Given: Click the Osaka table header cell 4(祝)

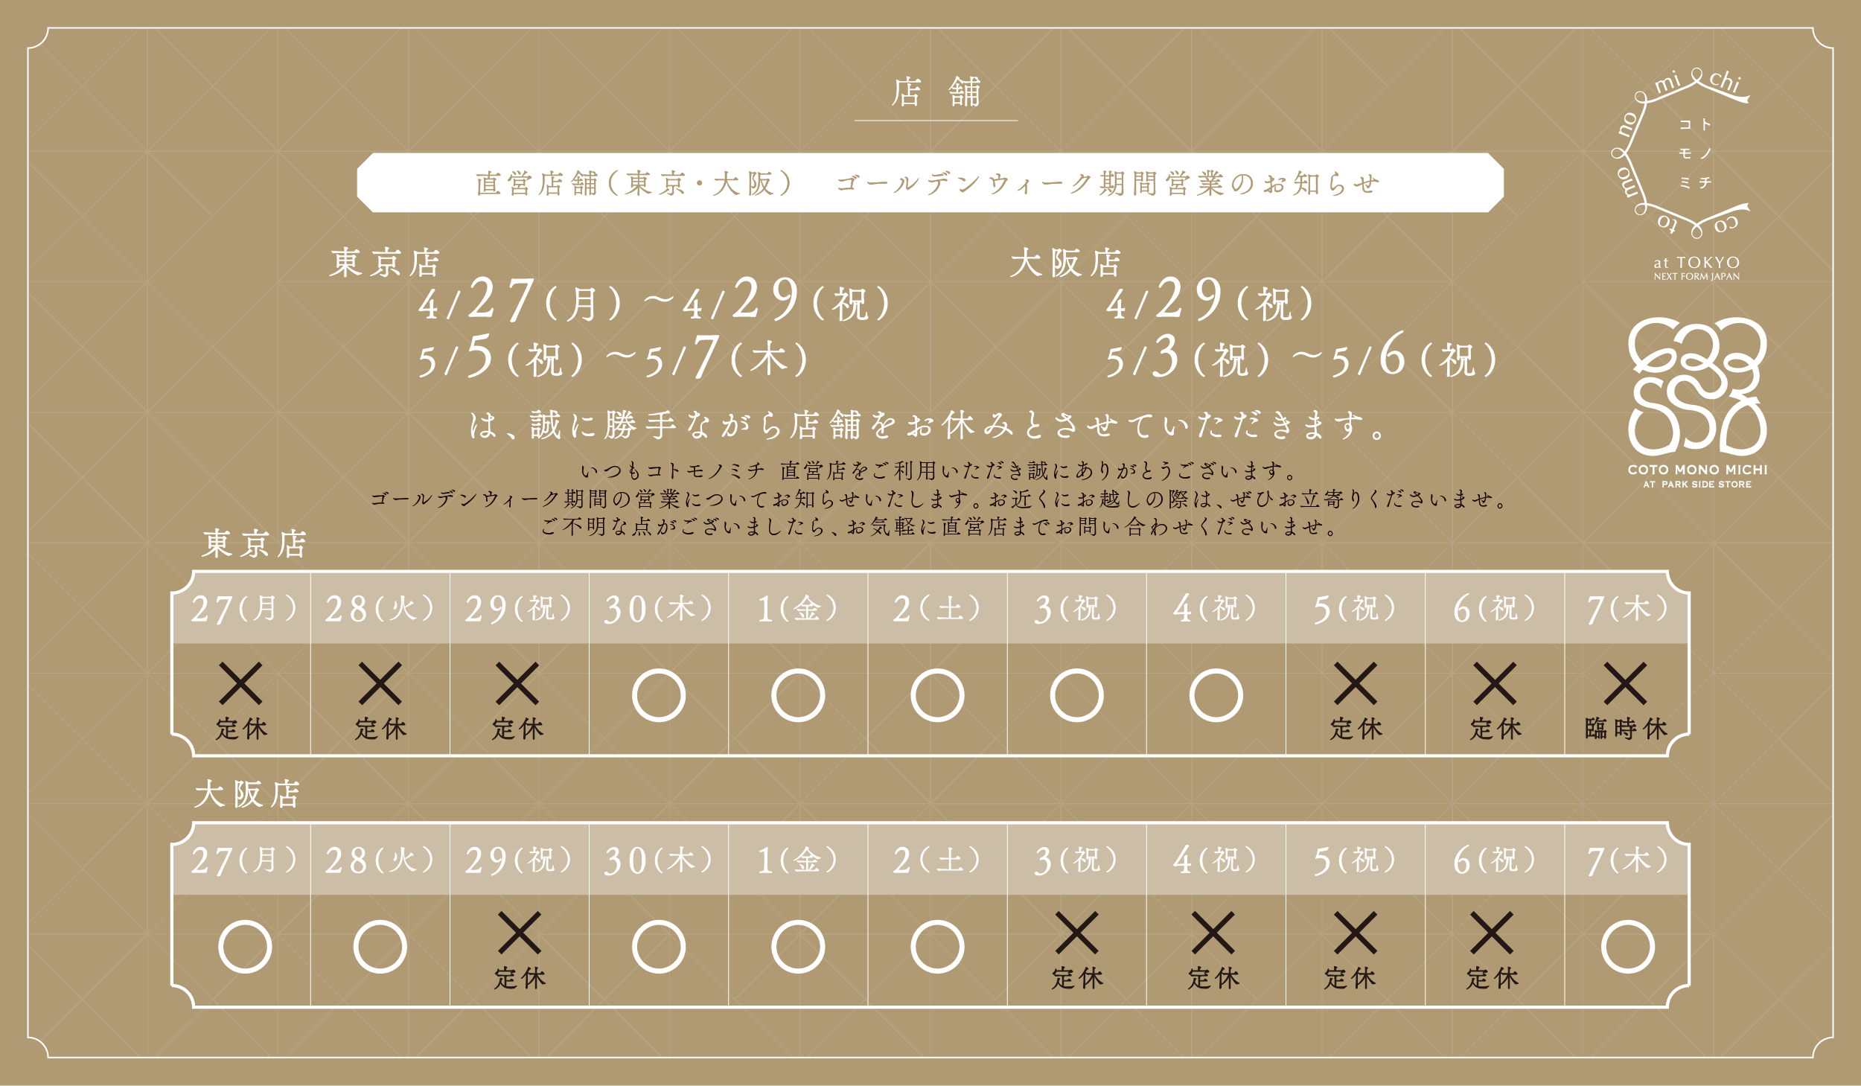Looking at the screenshot, I should click(x=1215, y=860).
